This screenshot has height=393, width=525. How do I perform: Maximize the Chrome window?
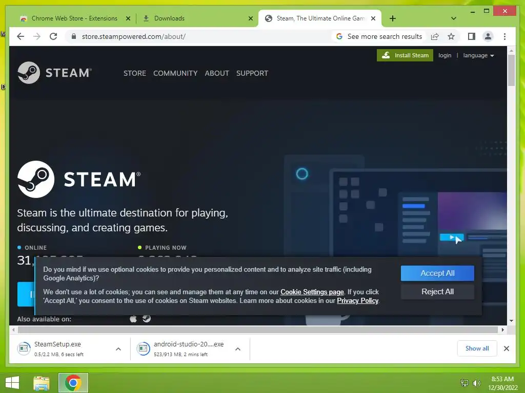click(487, 11)
